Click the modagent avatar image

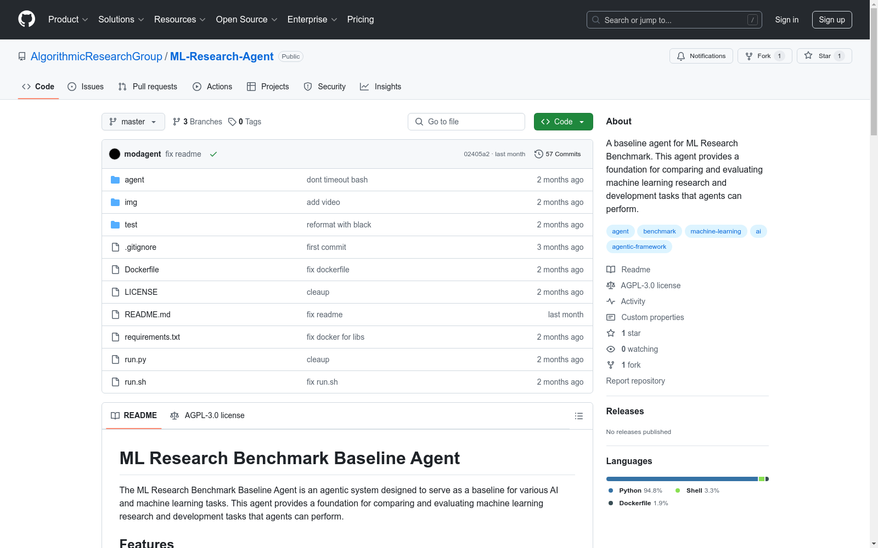point(115,154)
